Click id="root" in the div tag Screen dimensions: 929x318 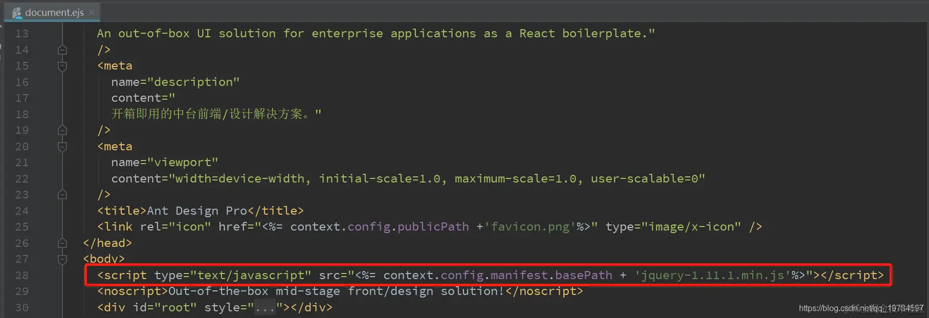[x=165, y=308]
